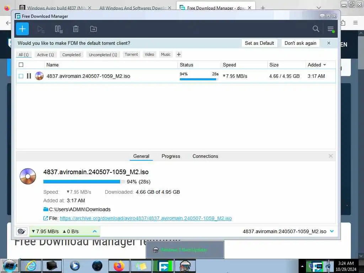The width and height of the screenshot is (364, 273).
Task: Filter downloads by Torrent
Action: coord(131,54)
